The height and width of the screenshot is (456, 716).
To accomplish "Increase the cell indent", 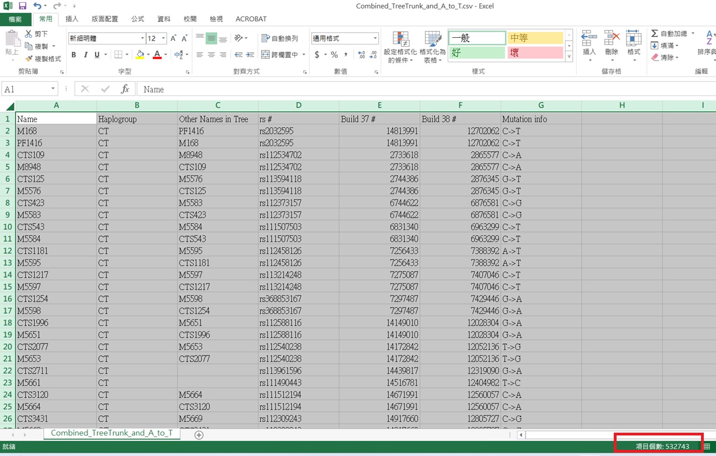I will (x=250, y=54).
